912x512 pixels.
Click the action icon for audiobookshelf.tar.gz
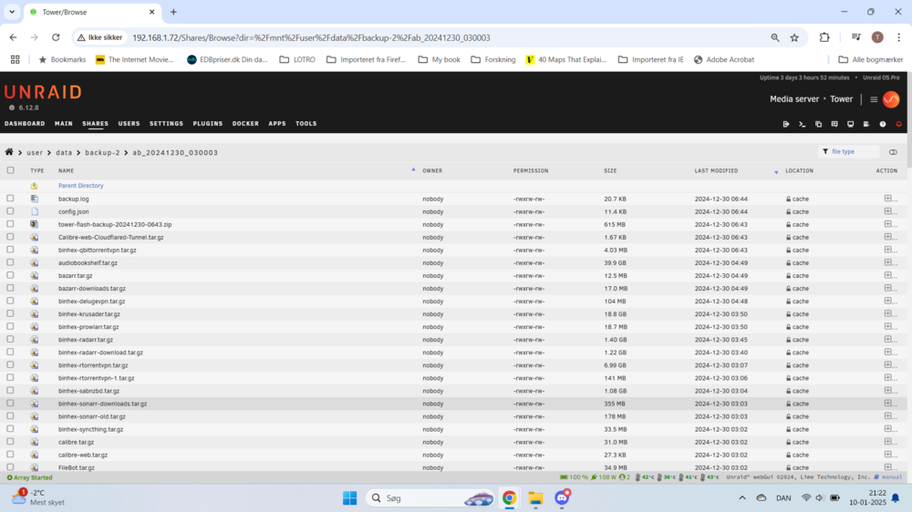point(890,262)
